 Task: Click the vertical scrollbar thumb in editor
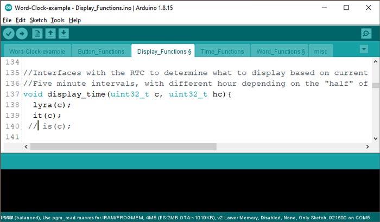[375, 85]
